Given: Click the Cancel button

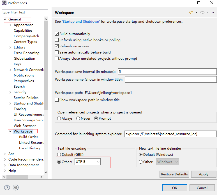Looking at the screenshot, I should pos(202,188).
